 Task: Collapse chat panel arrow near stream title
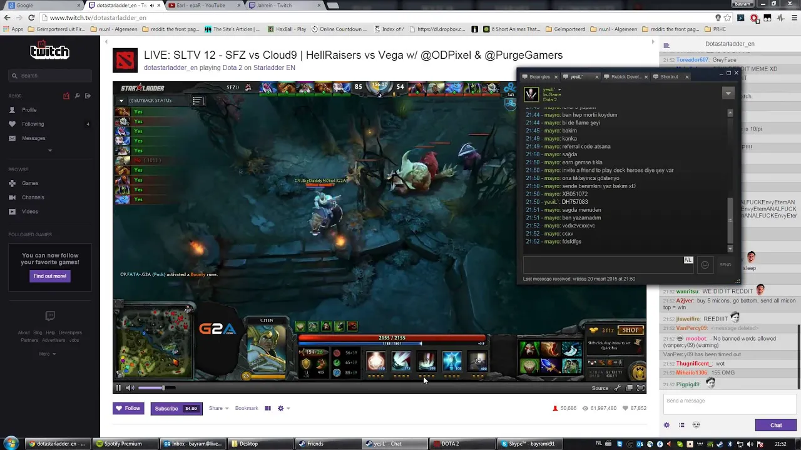pyautogui.click(x=653, y=42)
